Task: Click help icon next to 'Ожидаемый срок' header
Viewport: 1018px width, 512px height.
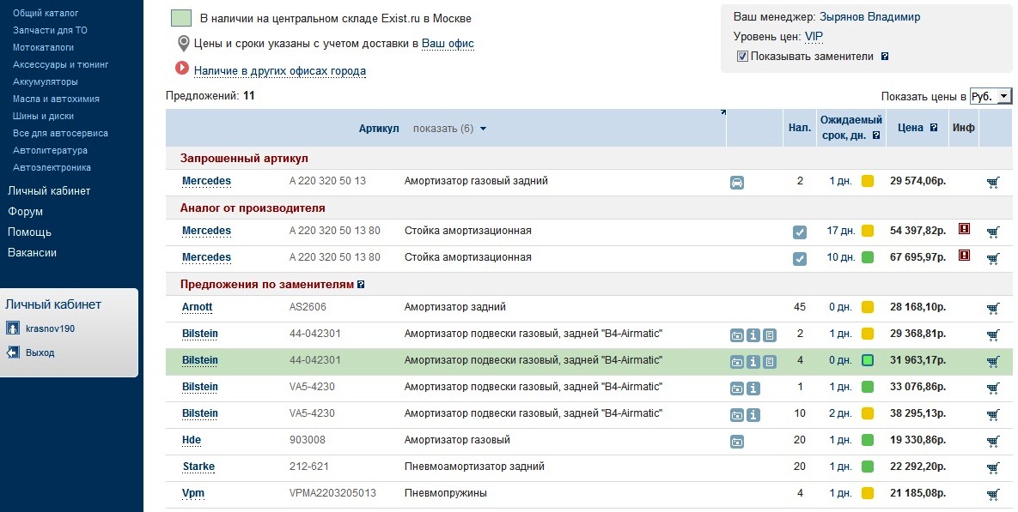Action: click(x=875, y=136)
